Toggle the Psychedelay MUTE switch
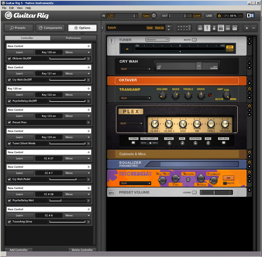 (225, 183)
